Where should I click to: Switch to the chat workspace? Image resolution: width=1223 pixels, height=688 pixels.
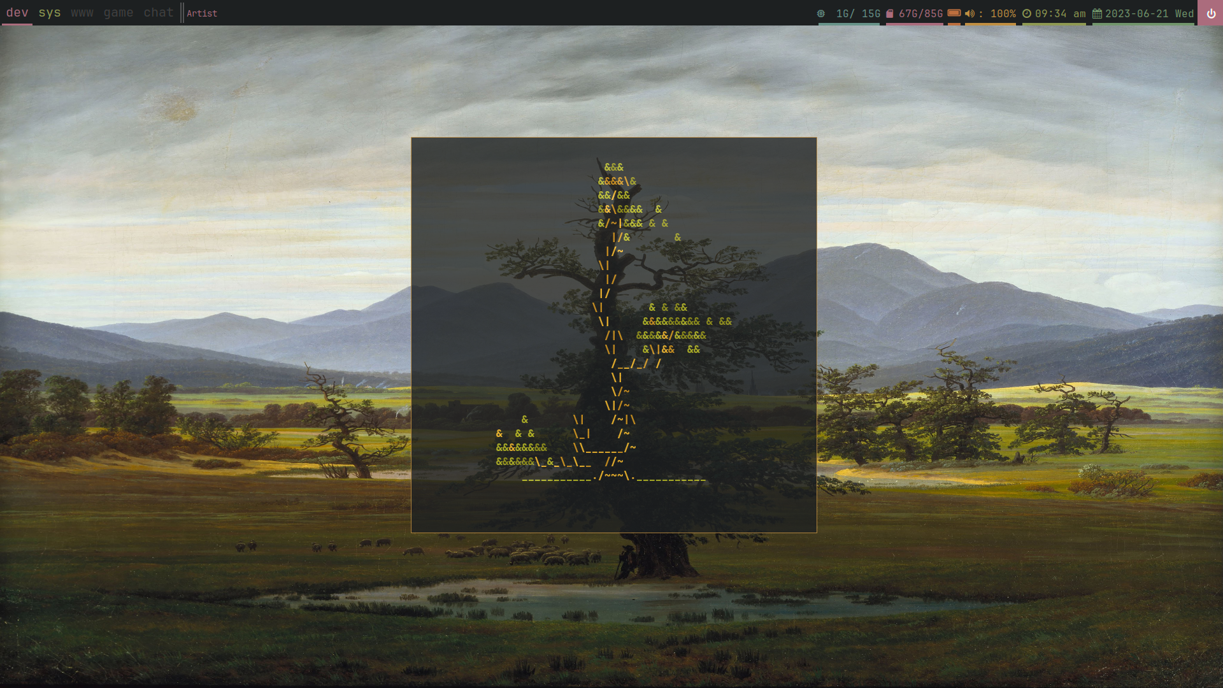(x=159, y=13)
